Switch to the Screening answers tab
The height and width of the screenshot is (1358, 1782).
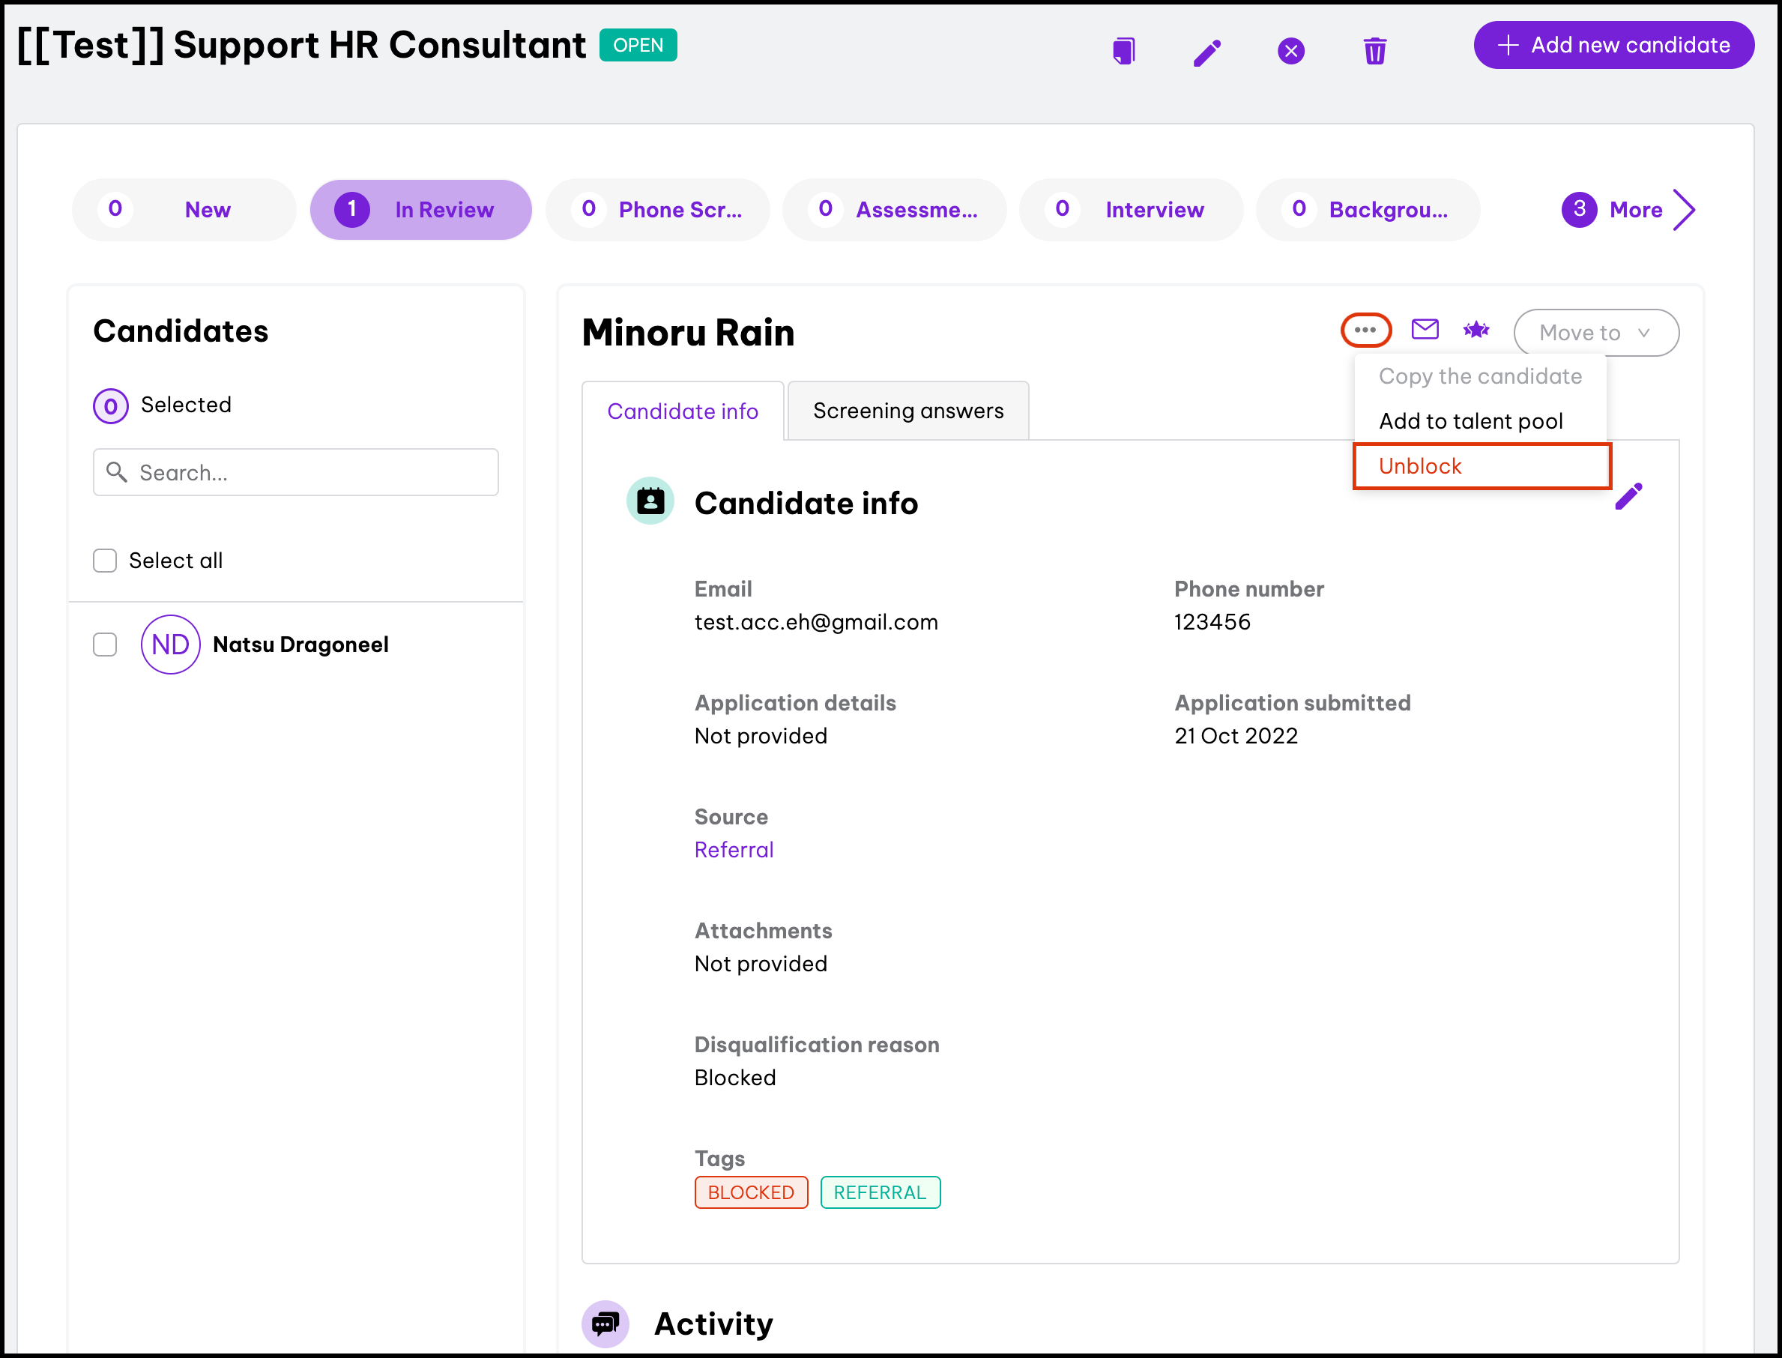tap(907, 411)
